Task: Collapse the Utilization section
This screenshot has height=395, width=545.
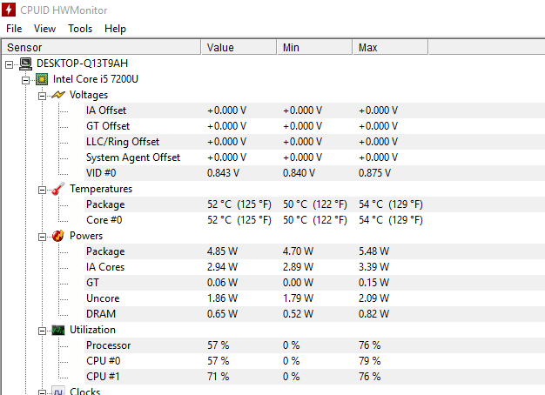Action: pyautogui.click(x=42, y=331)
